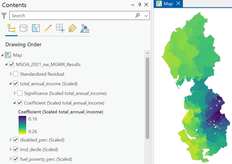Expand the disabled_perc (Scaled) group
The width and height of the screenshot is (232, 164).
click(11, 140)
